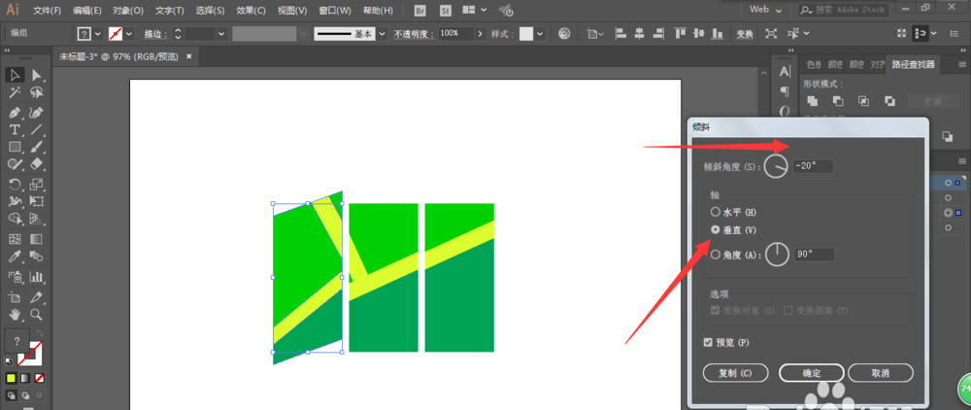Image resolution: width=971 pixels, height=410 pixels.
Task: Open the Web workspace switcher dropdown
Action: point(768,10)
